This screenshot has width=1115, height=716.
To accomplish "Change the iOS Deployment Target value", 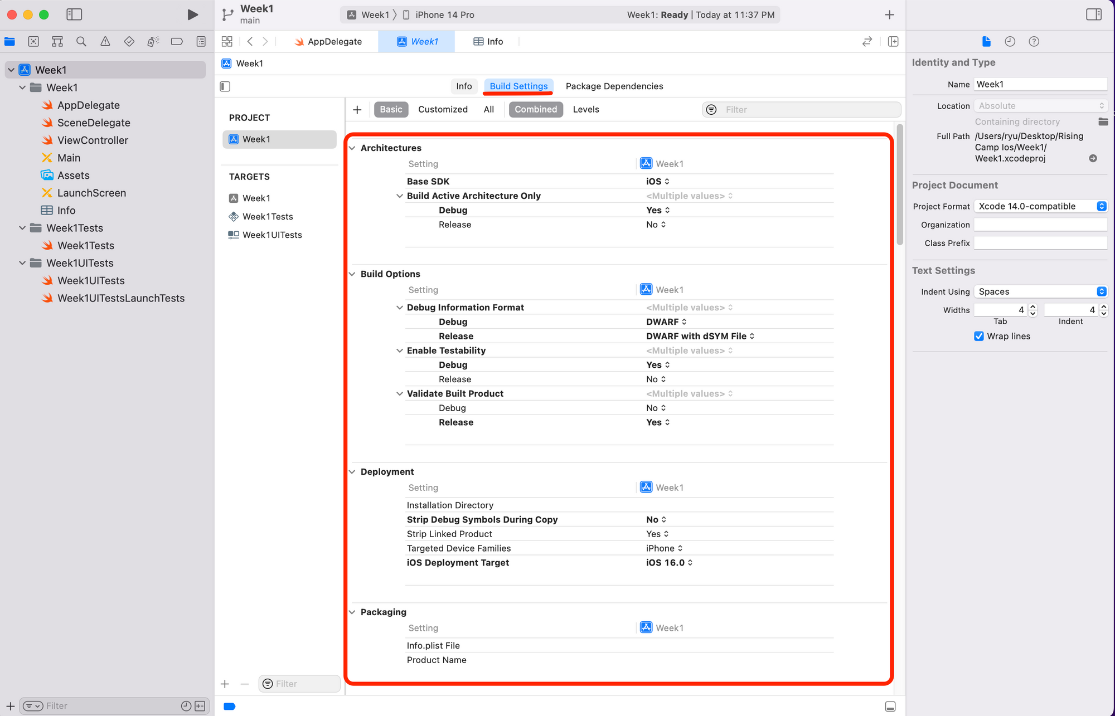I will [x=669, y=563].
